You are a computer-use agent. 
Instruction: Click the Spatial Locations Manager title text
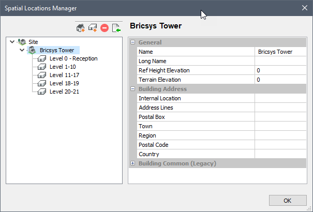point(41,8)
